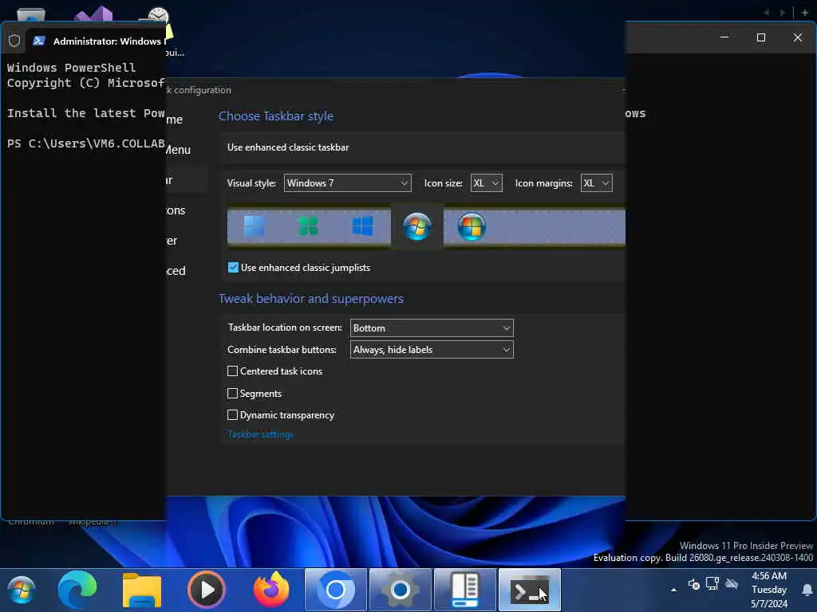
Task: Switch to Chromium on the taskbar
Action: point(336,590)
